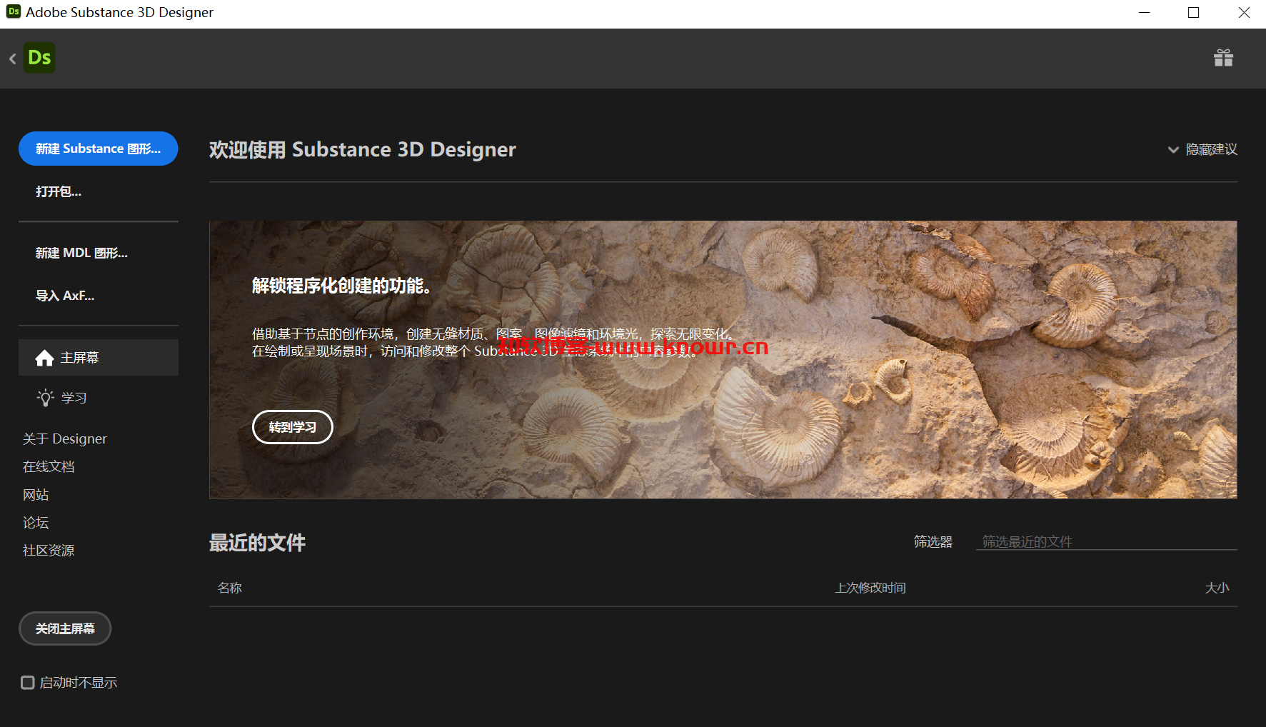Enable the 启动时不显示 checkbox
The width and height of the screenshot is (1266, 727).
(28, 683)
